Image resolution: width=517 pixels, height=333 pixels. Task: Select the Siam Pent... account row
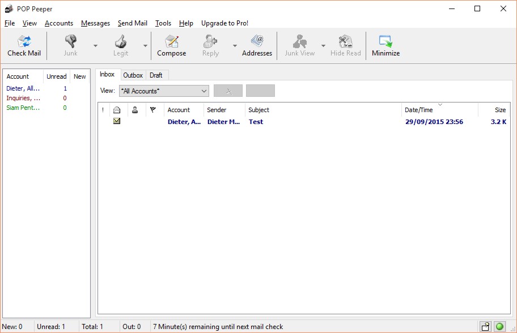point(46,108)
